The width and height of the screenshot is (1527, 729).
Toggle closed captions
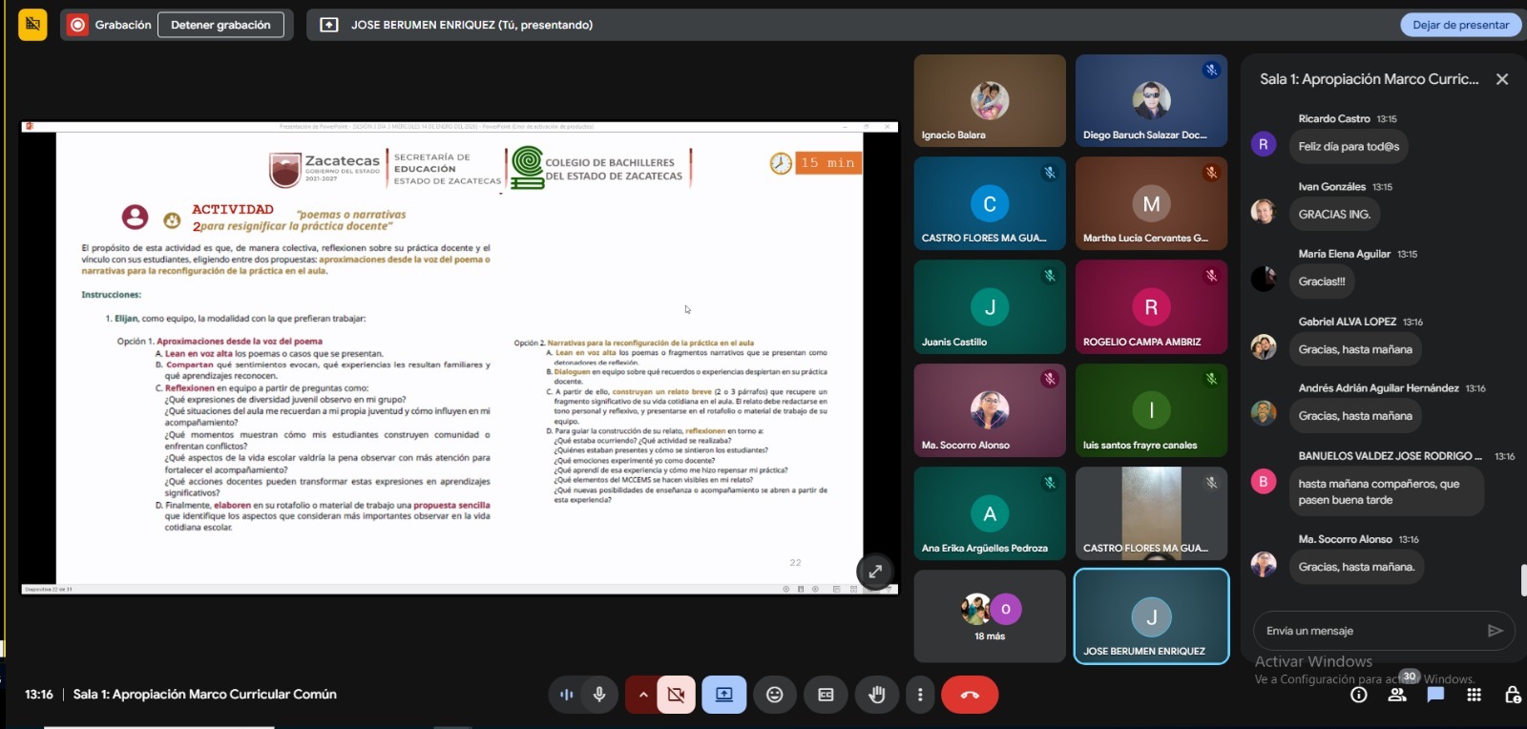tap(826, 695)
